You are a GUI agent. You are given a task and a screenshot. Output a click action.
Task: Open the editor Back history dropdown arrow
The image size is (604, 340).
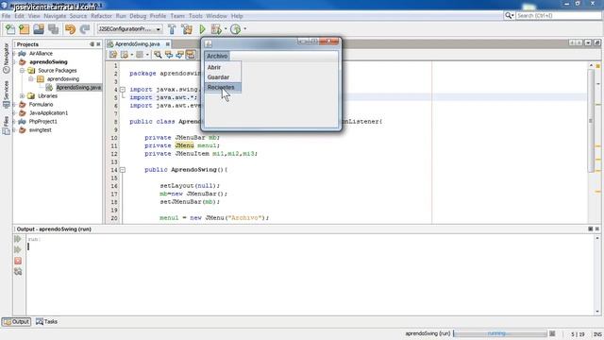(x=132, y=55)
